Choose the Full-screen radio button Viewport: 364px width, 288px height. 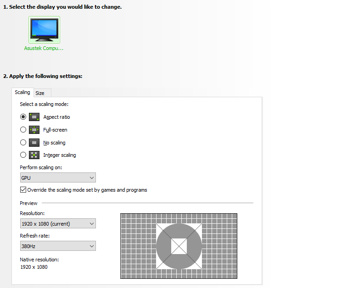pyautogui.click(x=23, y=130)
